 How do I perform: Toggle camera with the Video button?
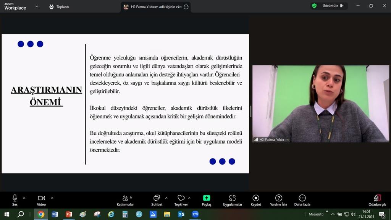tap(41, 198)
